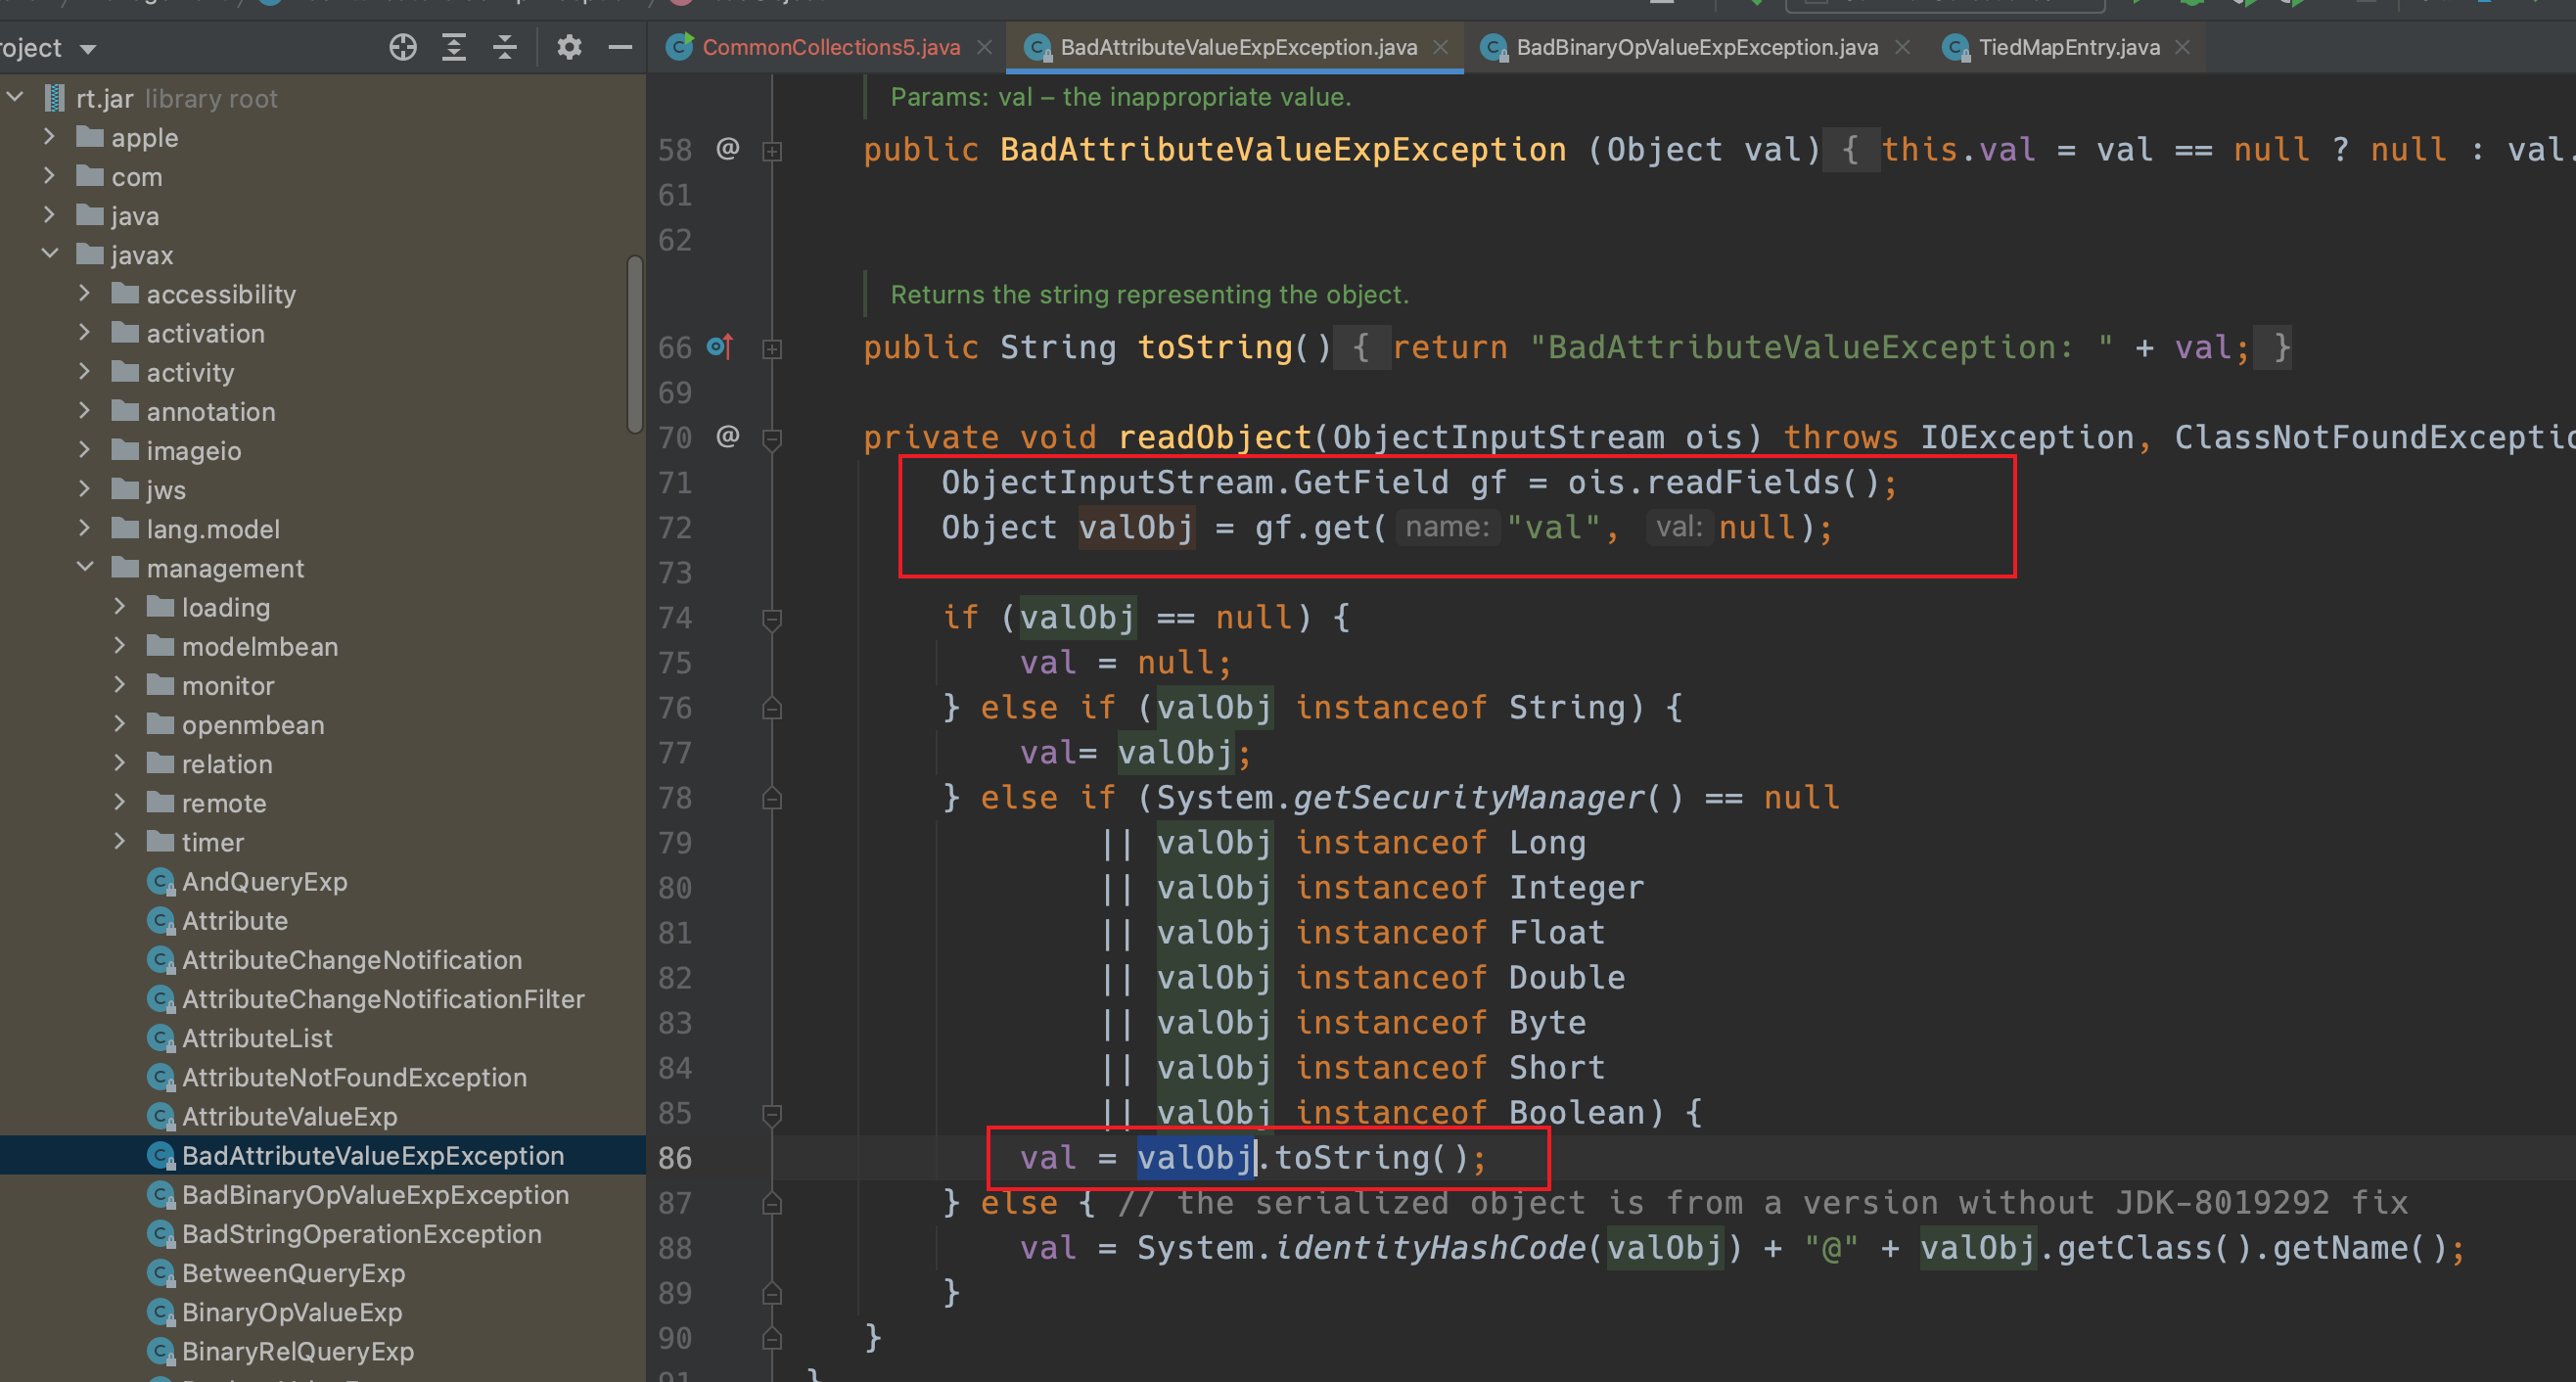Collapse the management folder
The image size is (2576, 1382).
click(86, 567)
